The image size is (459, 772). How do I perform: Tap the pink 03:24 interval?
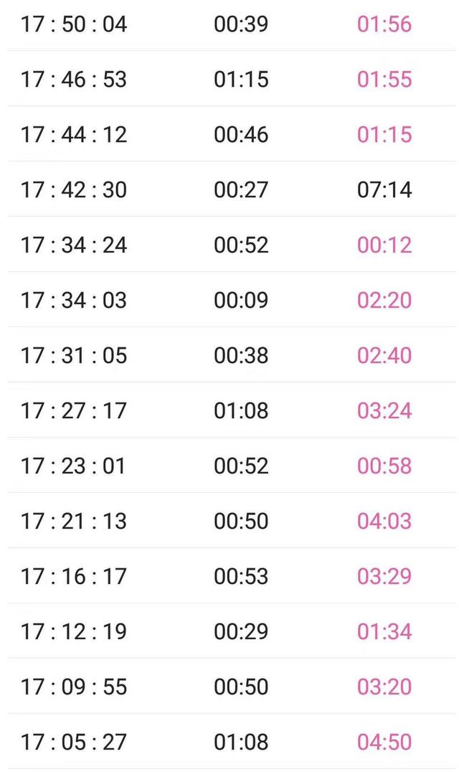[x=384, y=410]
